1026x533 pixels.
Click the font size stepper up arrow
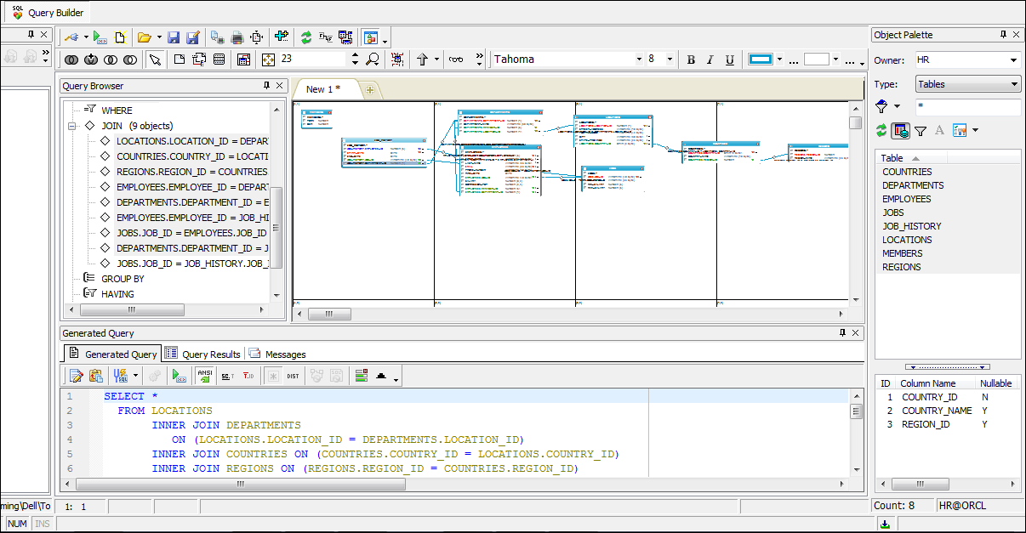point(355,54)
